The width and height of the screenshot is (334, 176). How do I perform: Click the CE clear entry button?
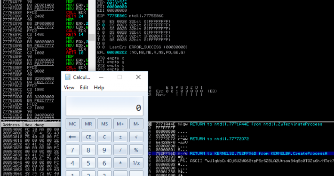(x=88, y=137)
